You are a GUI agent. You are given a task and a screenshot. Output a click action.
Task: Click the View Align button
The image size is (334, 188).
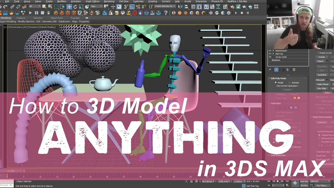[322, 89]
